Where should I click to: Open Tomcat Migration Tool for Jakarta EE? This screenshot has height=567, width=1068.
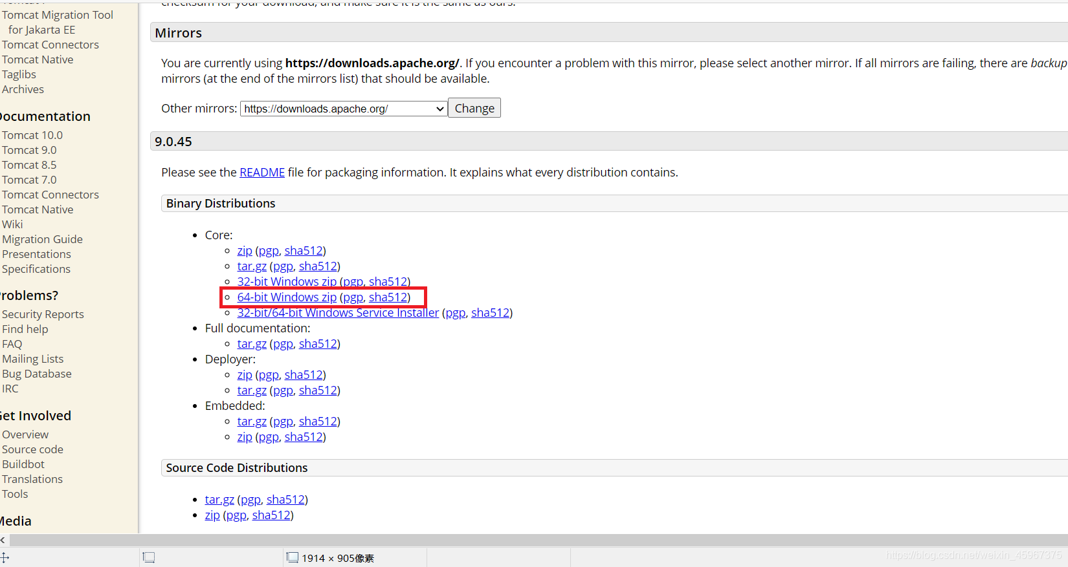pyautogui.click(x=57, y=22)
